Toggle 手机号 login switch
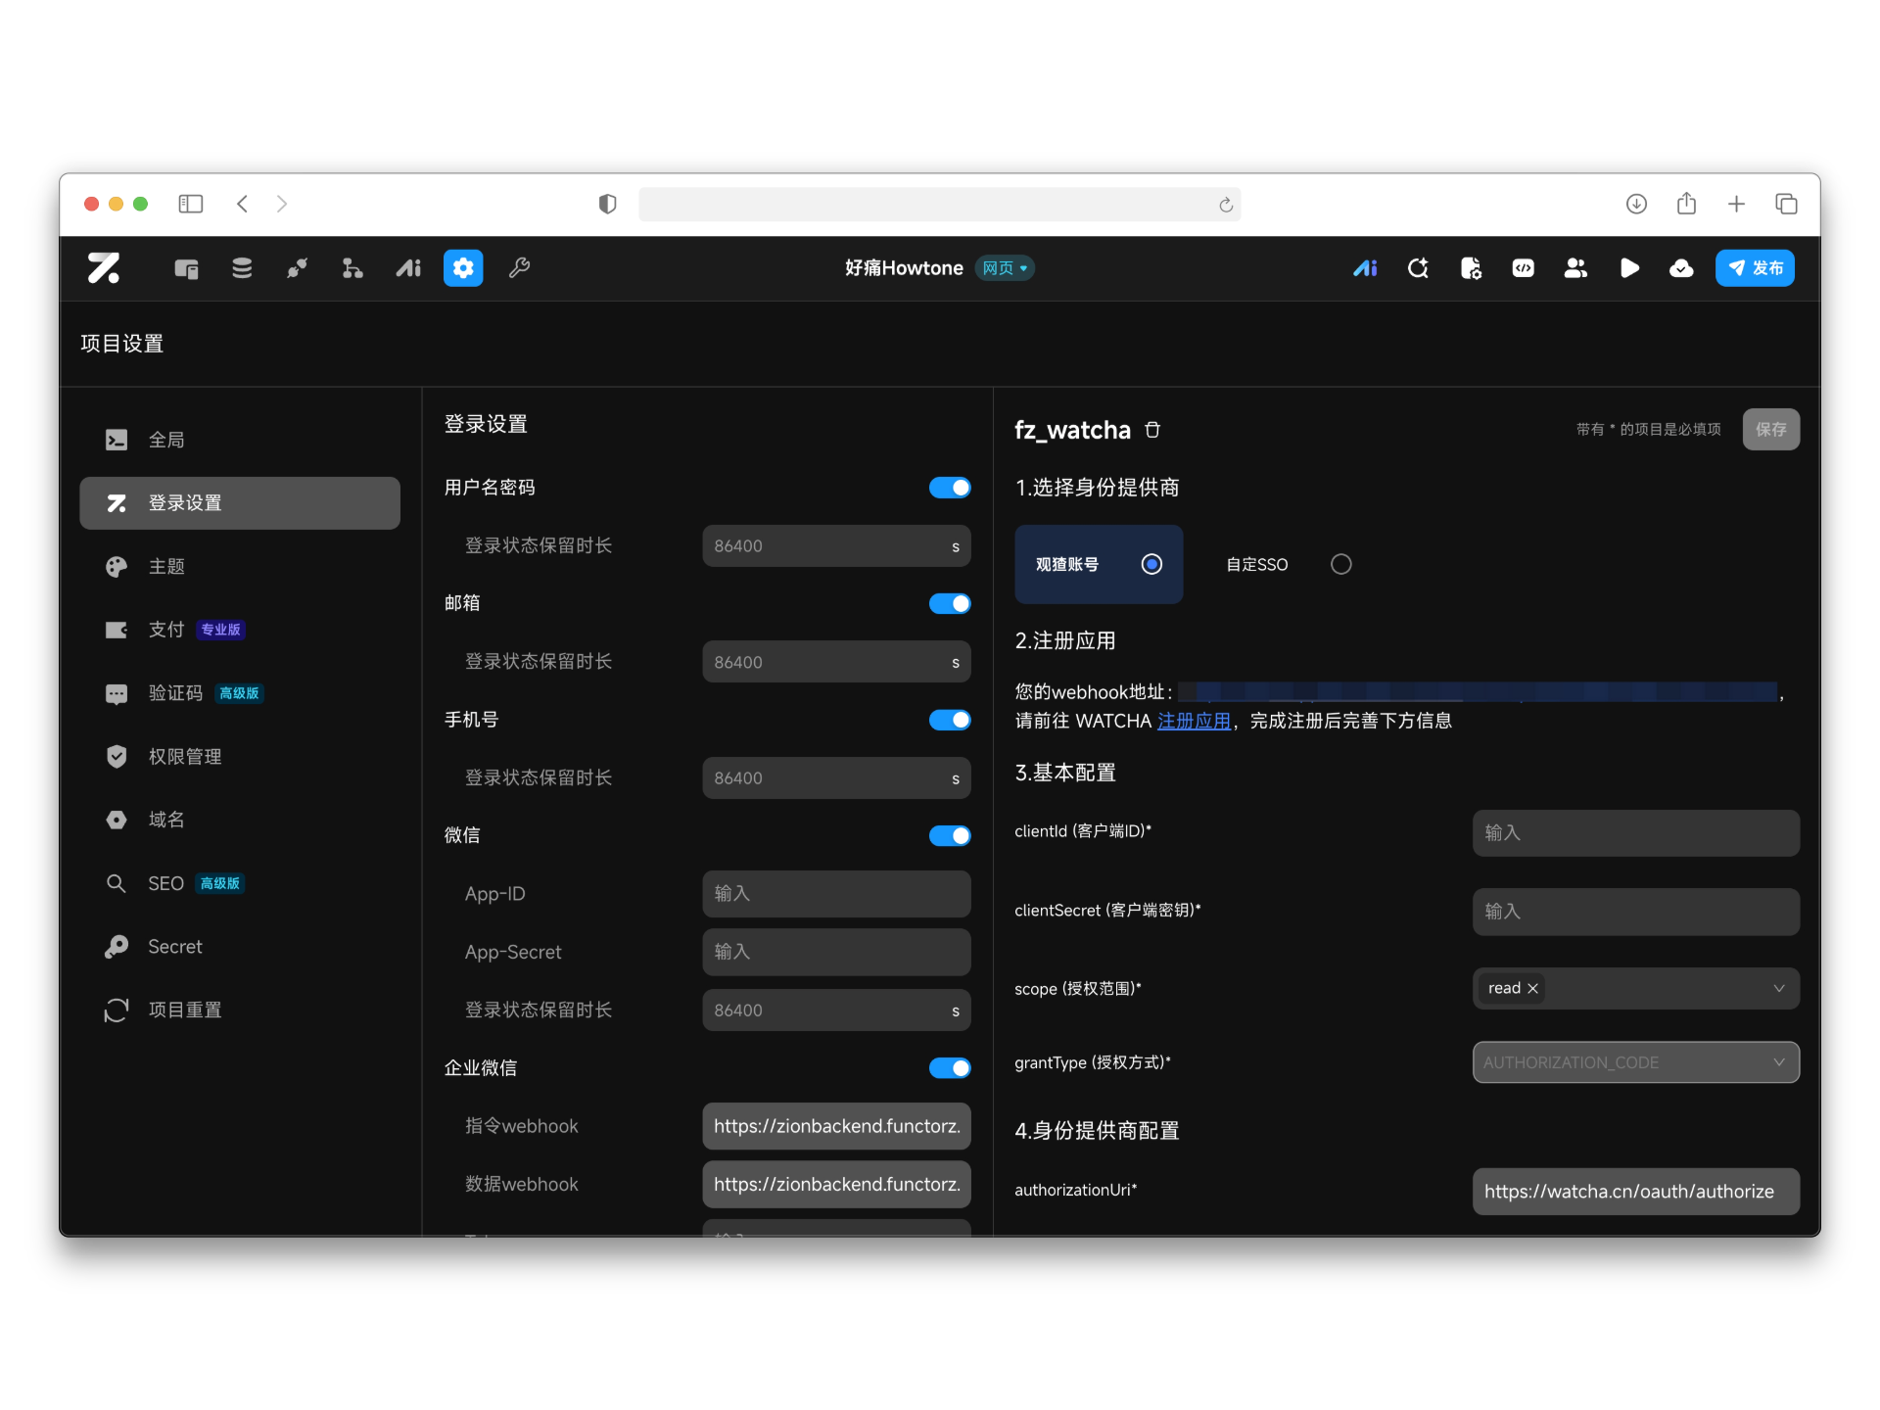 950,720
